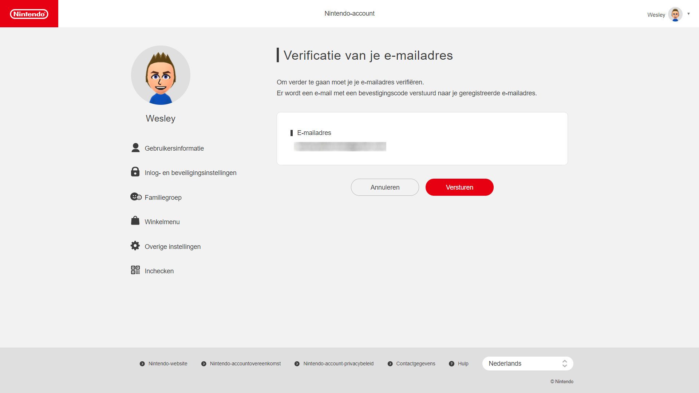Open the Contactgegevens footer link
The image size is (699, 393).
coord(415,364)
